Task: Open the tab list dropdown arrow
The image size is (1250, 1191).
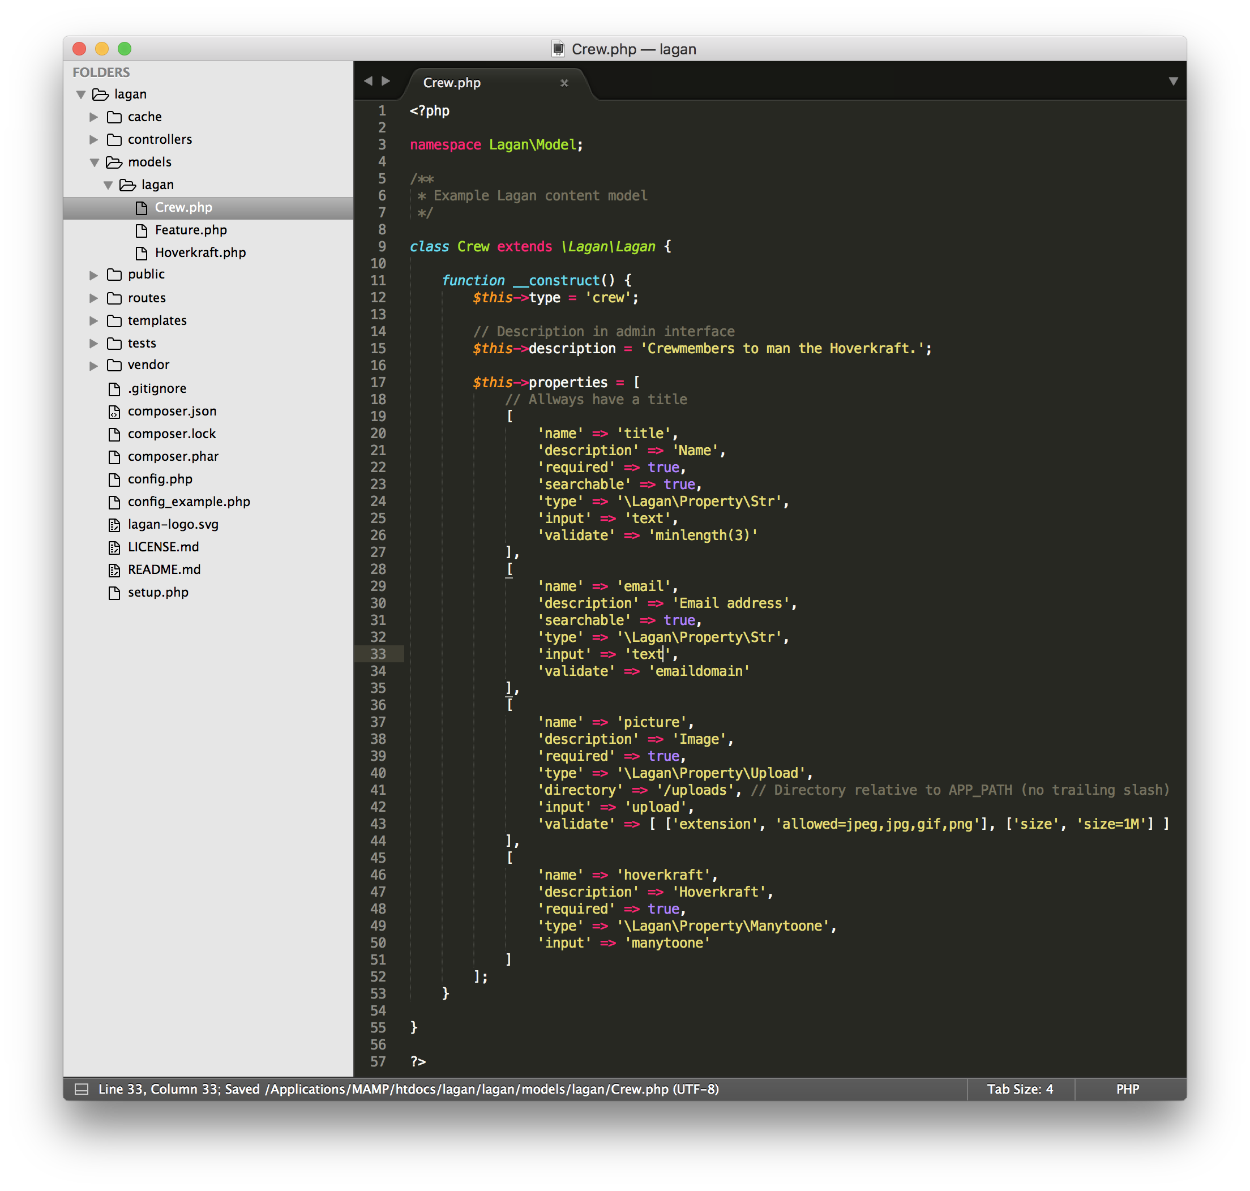Action: click(1173, 82)
